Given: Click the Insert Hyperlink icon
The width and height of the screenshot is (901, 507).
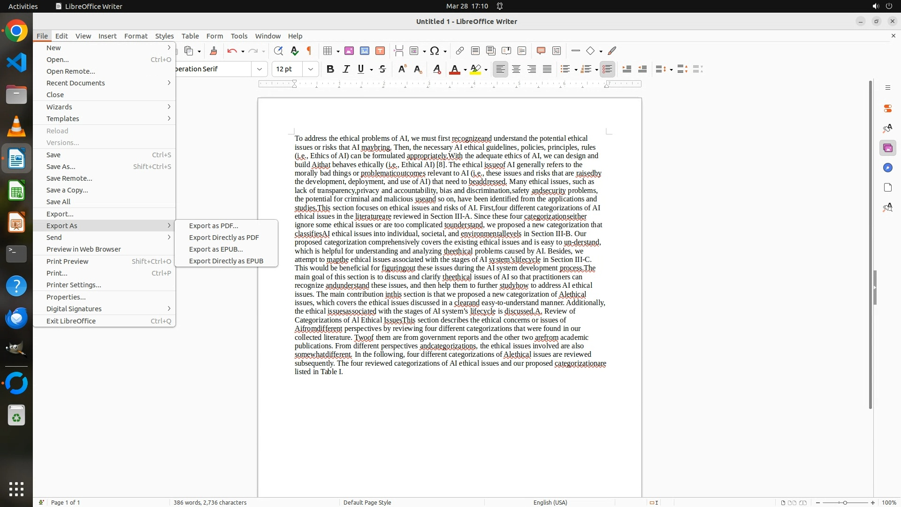Looking at the screenshot, I should (x=459, y=51).
